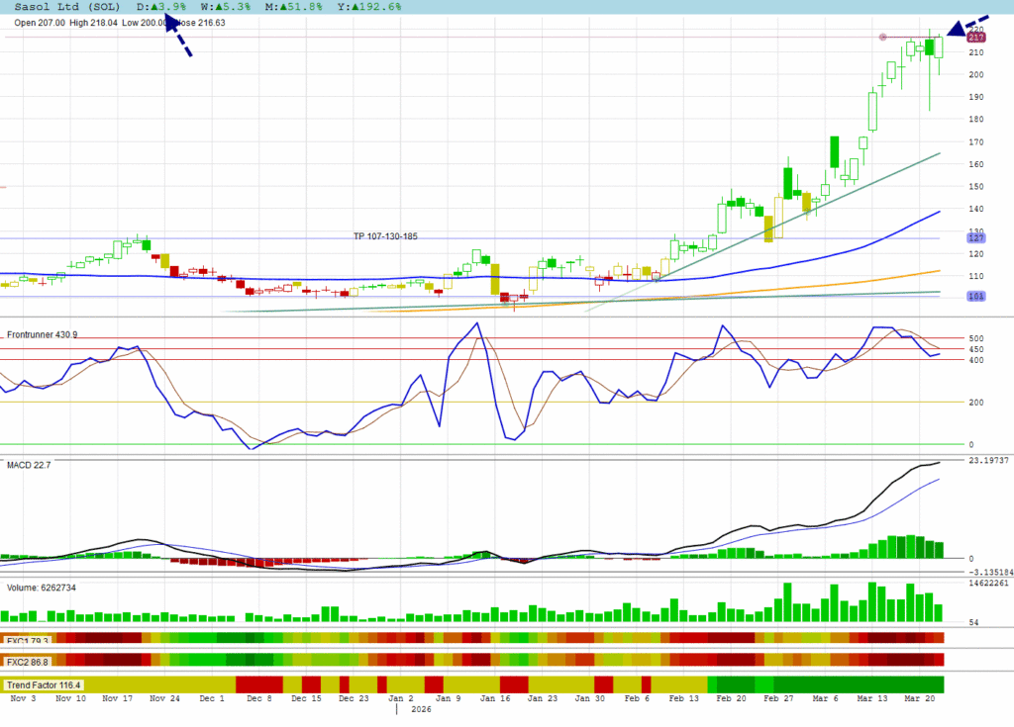Image resolution: width=1014 pixels, height=727 pixels.
Task: Click the green up triangle beside D: 3.9%
Action: coord(154,6)
